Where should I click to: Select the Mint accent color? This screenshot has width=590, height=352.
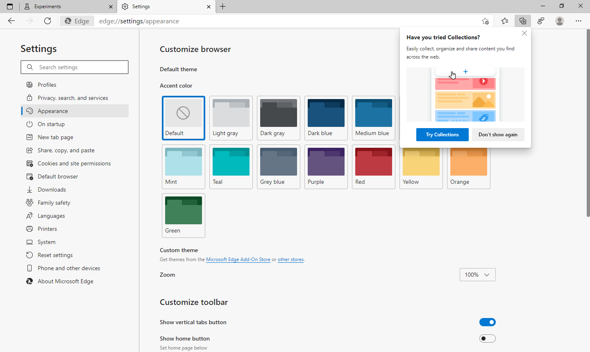pyautogui.click(x=184, y=167)
